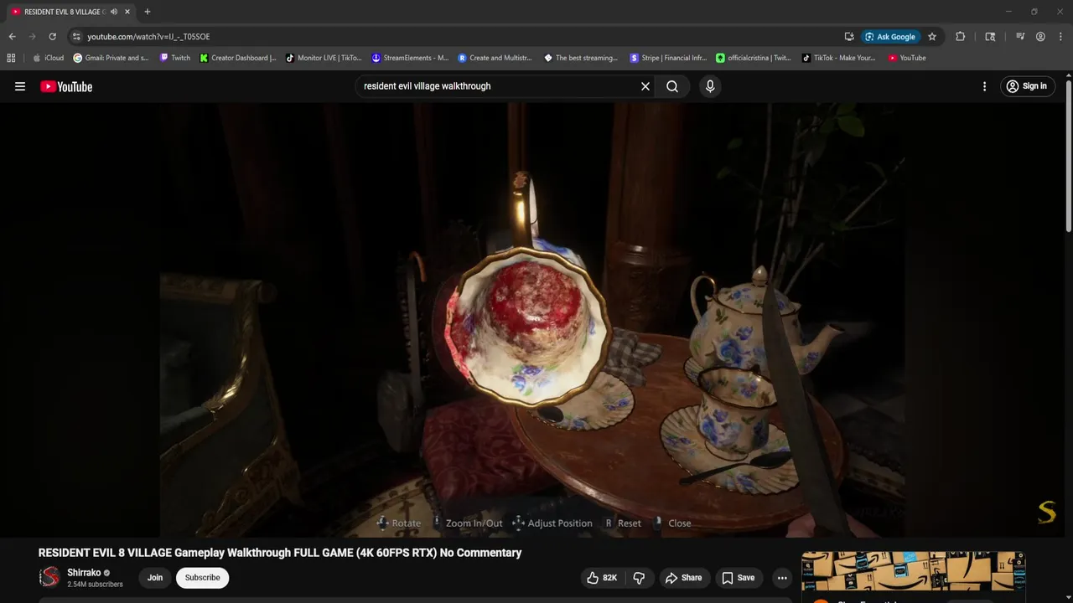Open the Creator Dashboard bookmark
The width and height of the screenshot is (1073, 603).
tap(238, 58)
